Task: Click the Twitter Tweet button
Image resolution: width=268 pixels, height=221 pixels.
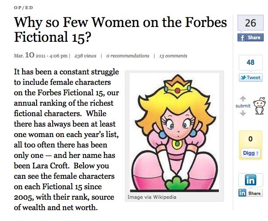Action: pos(250,77)
